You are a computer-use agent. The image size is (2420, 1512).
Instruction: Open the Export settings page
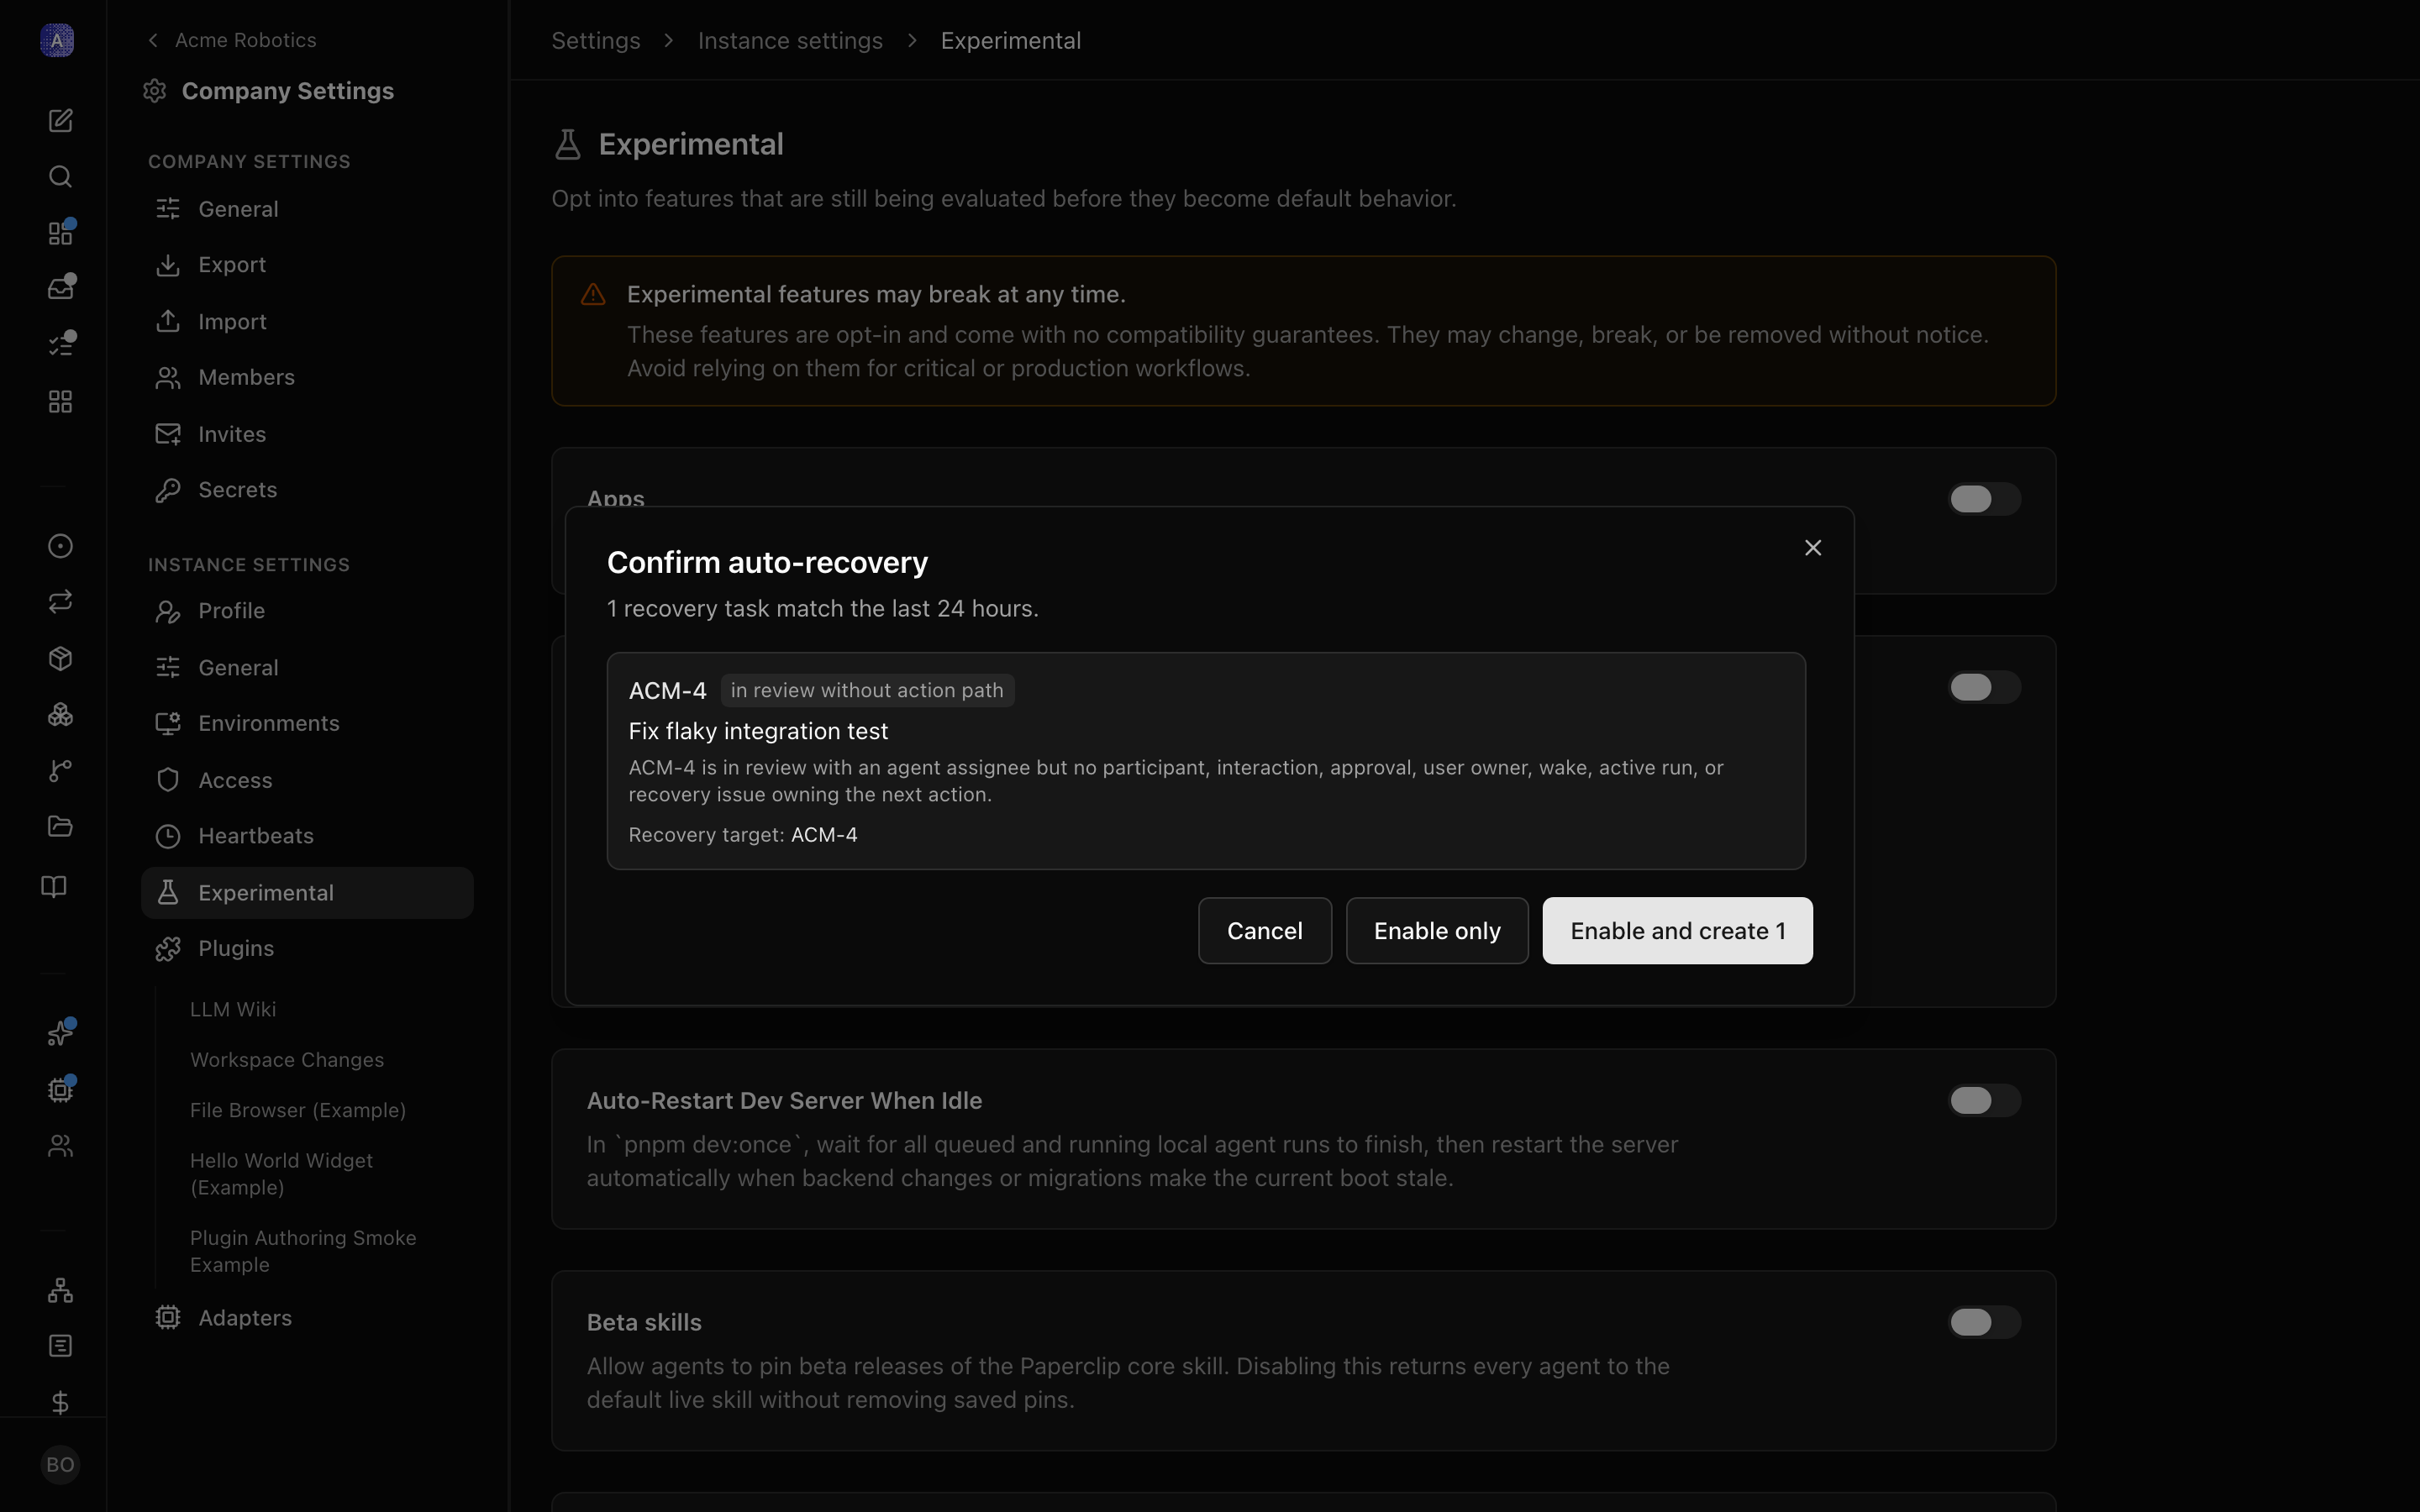pyautogui.click(x=307, y=265)
